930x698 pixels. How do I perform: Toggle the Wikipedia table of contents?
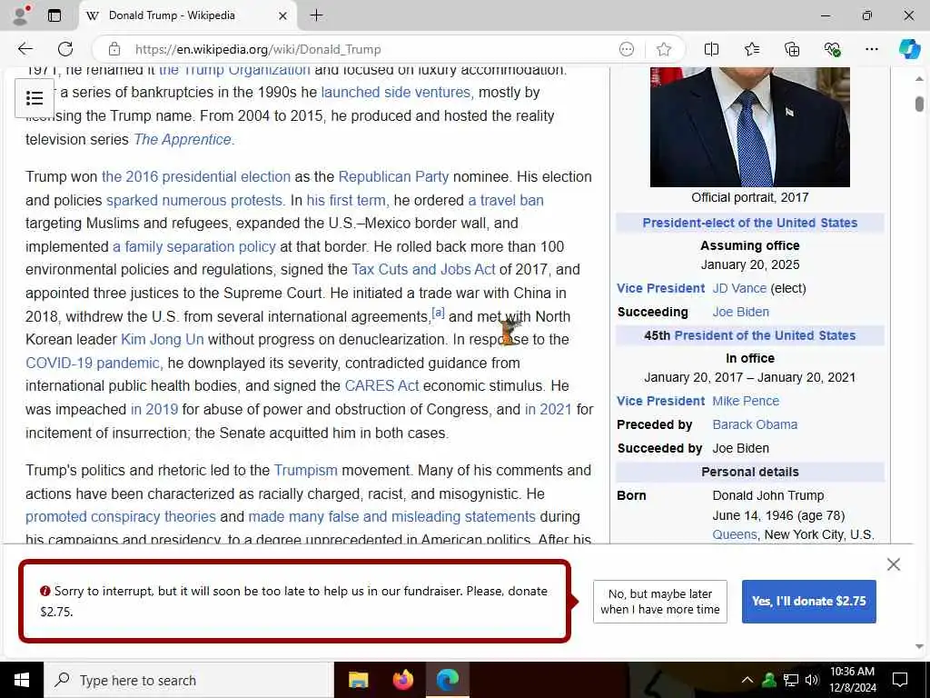click(x=35, y=98)
